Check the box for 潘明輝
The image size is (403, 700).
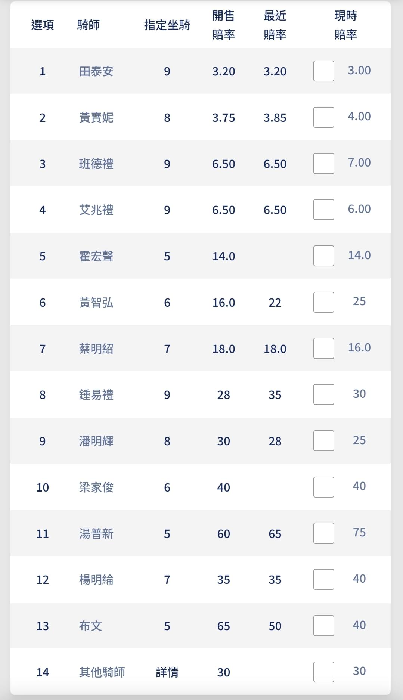[x=323, y=441]
